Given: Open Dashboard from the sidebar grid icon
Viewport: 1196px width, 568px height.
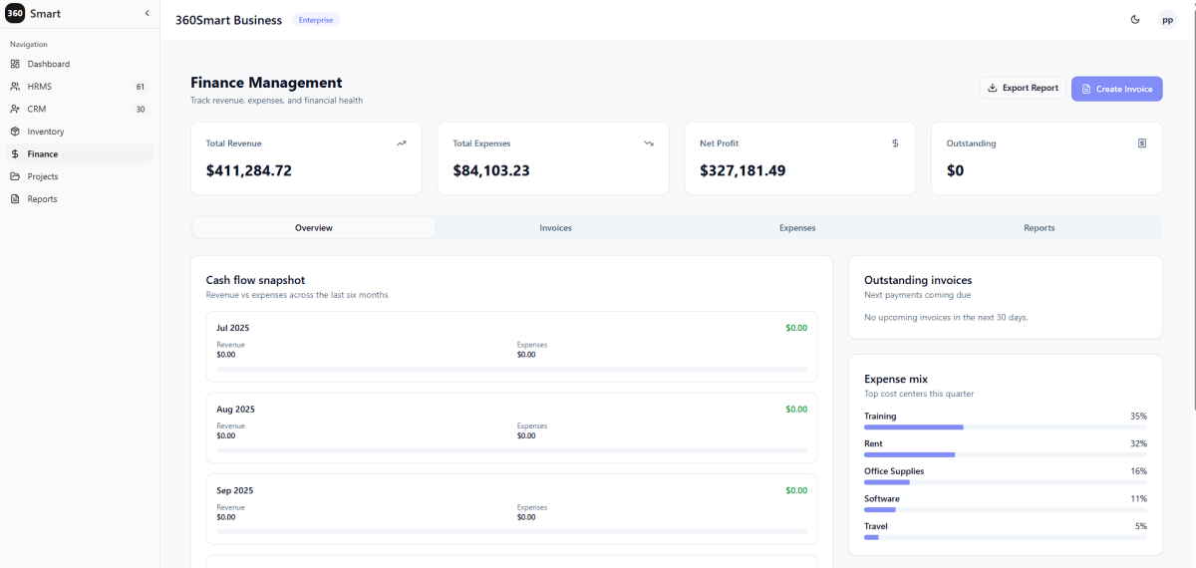Looking at the screenshot, I should tap(15, 64).
